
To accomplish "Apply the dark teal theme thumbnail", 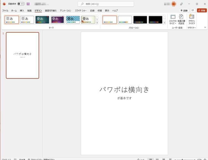I will 42,20.
